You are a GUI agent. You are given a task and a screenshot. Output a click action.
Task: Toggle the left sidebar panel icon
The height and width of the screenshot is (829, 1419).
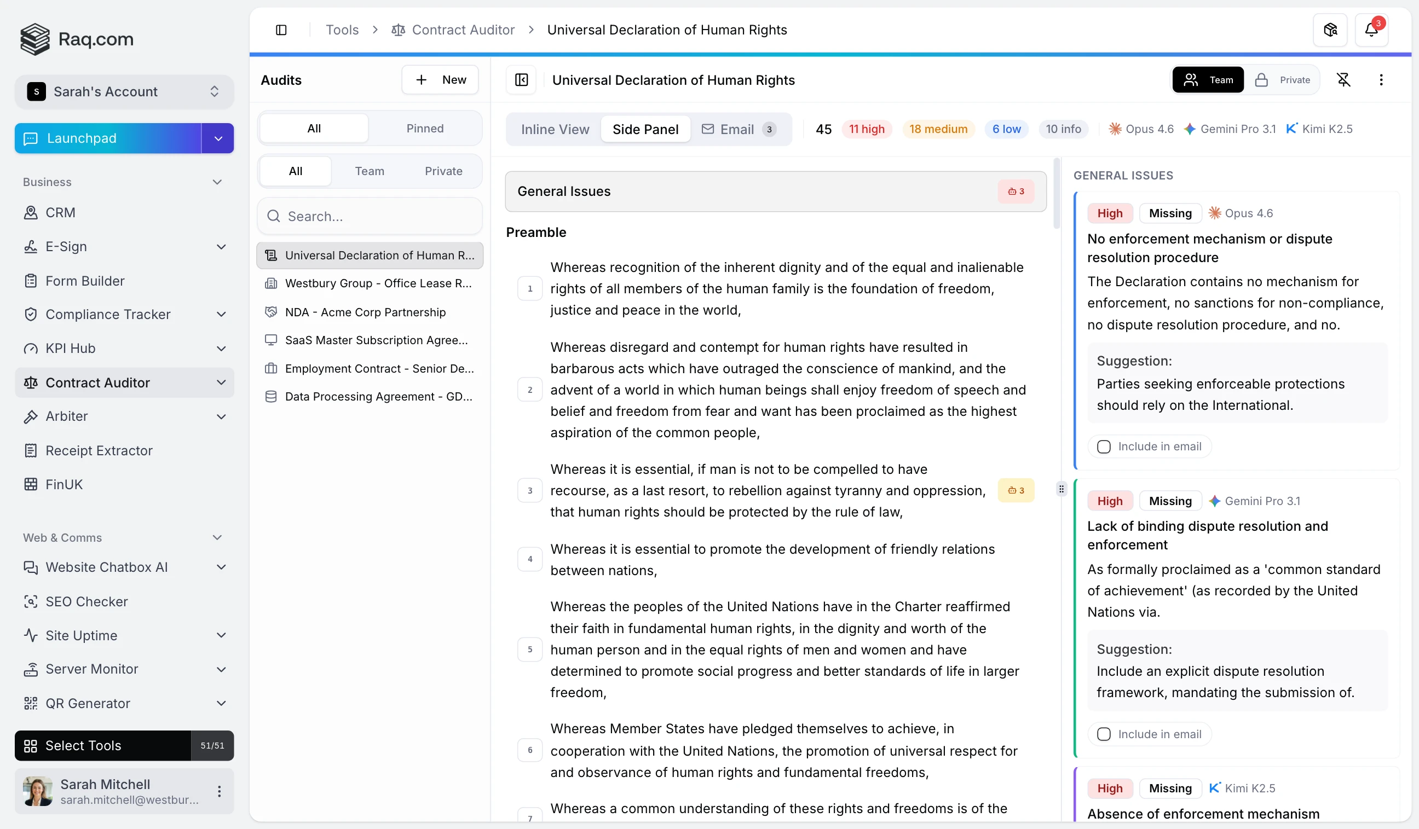[281, 30]
